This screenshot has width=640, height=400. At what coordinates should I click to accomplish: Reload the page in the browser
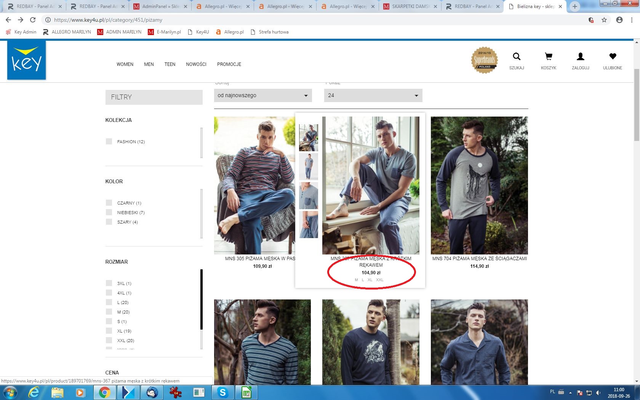coord(33,20)
